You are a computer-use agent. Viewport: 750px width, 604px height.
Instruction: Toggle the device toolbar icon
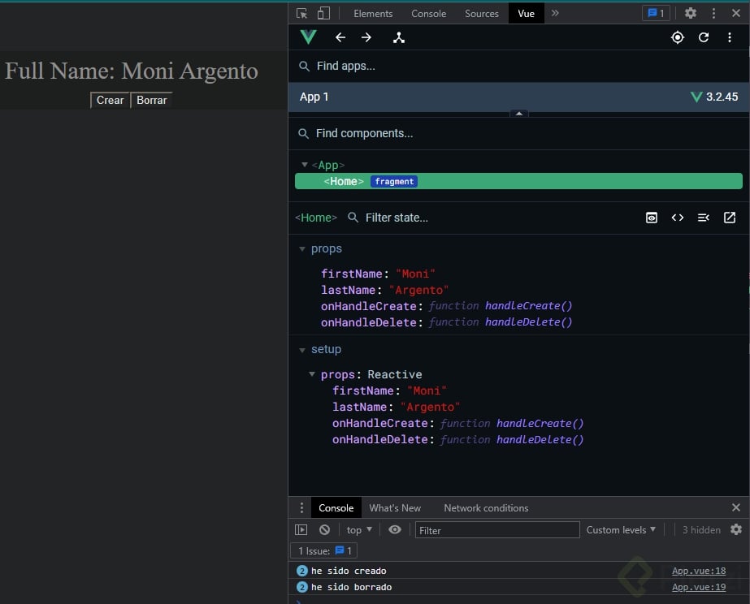tap(324, 13)
